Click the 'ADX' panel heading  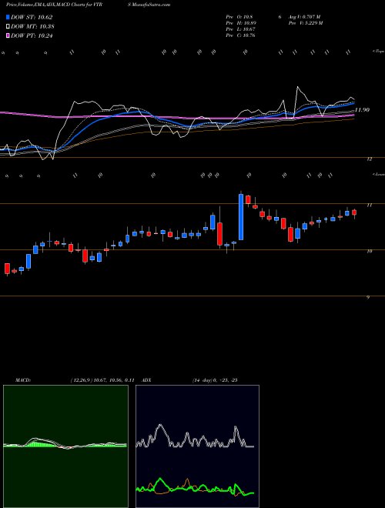tap(146, 380)
